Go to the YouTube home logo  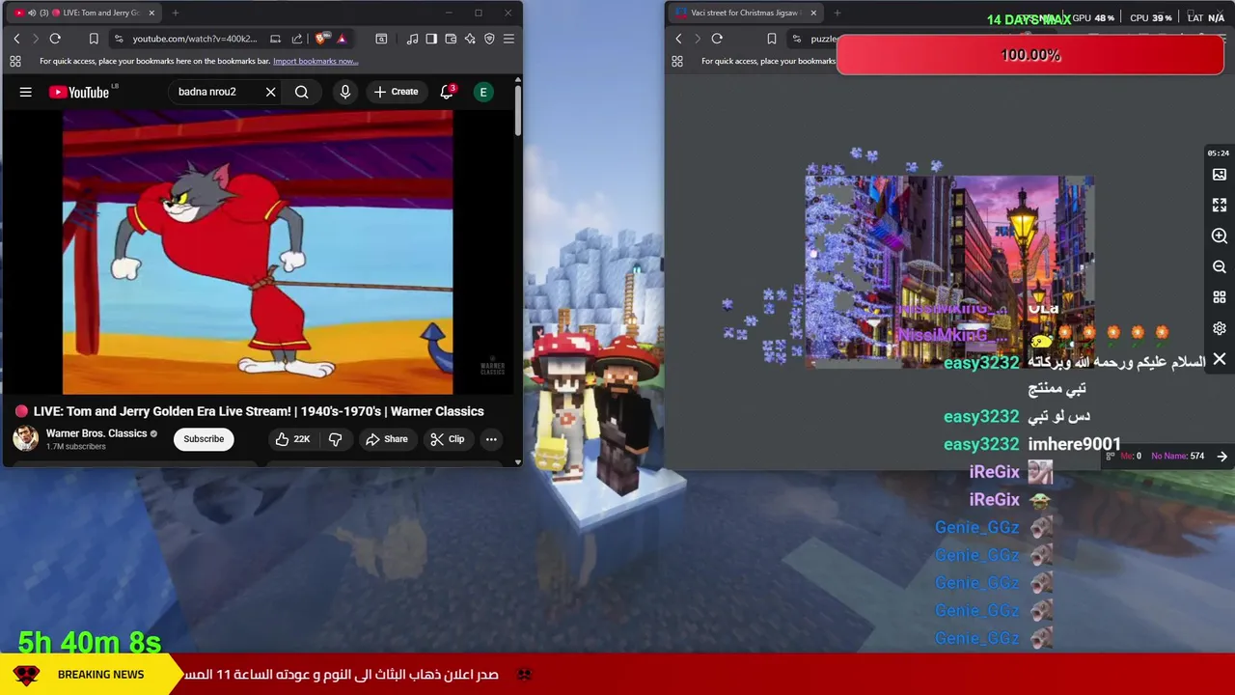[x=79, y=92]
